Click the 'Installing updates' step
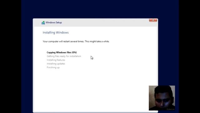Screen dimensions: 200x113 pyautogui.click(x=56, y=64)
